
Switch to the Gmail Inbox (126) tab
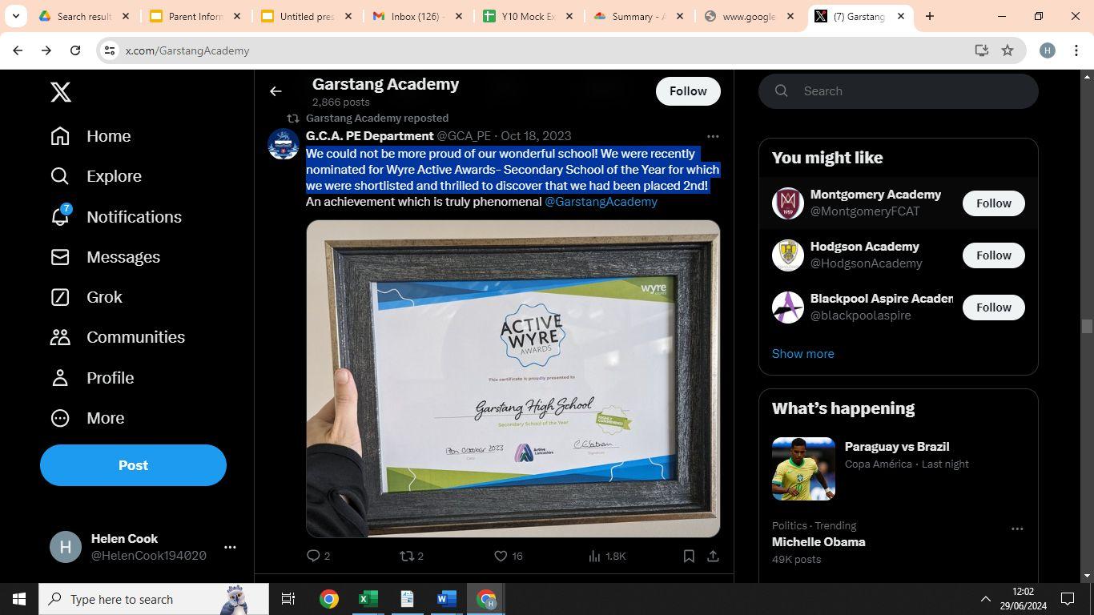416,16
